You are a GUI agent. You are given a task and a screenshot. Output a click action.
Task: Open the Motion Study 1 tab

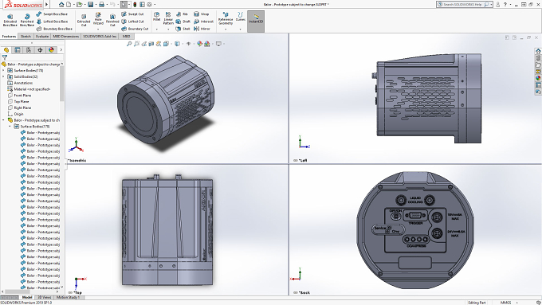(68, 297)
